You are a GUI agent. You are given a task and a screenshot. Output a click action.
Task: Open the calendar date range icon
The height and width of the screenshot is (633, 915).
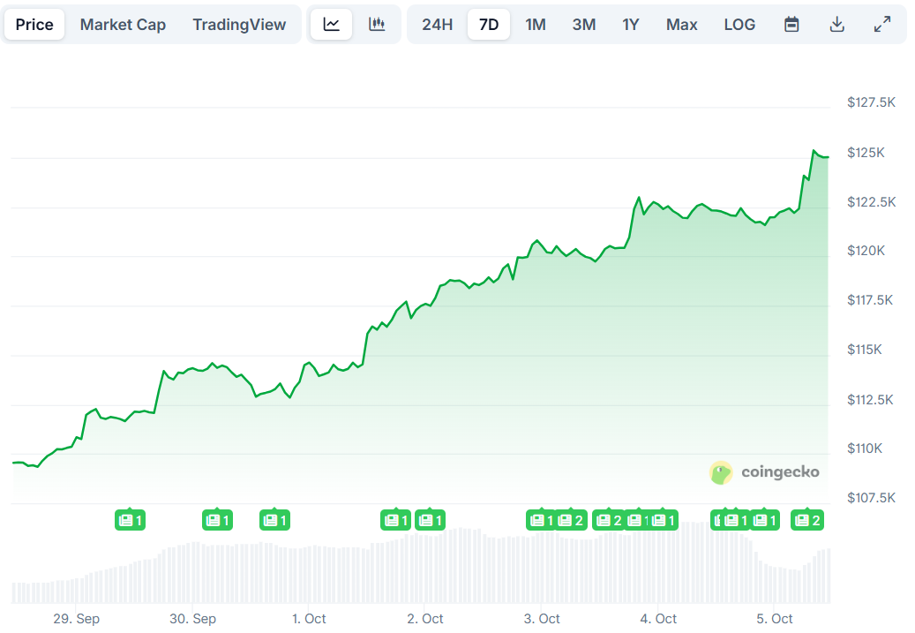[791, 24]
